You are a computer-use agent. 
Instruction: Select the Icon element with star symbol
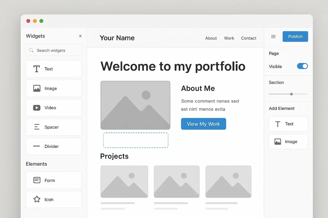(37, 199)
